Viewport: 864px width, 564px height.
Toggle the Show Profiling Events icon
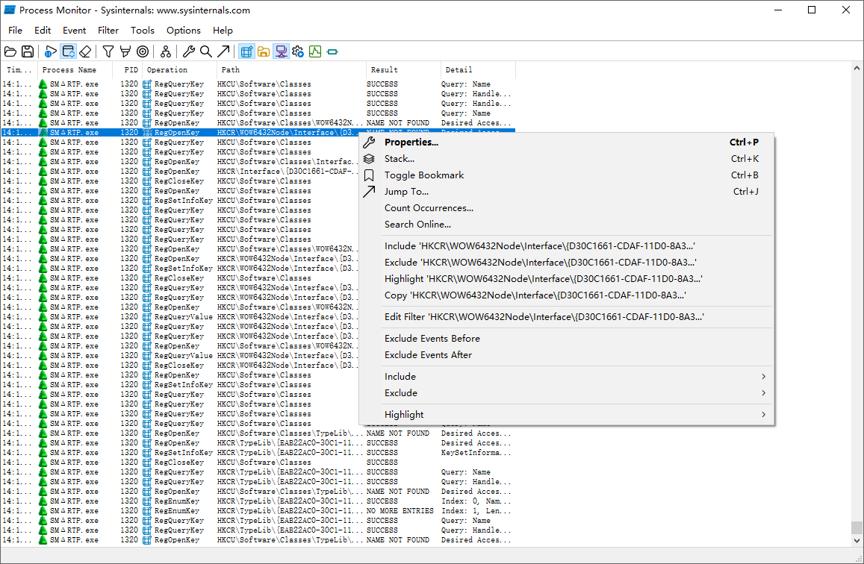[x=315, y=51]
